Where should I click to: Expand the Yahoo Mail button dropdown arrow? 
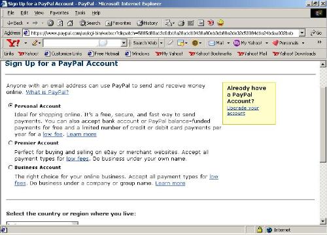pos(228,43)
